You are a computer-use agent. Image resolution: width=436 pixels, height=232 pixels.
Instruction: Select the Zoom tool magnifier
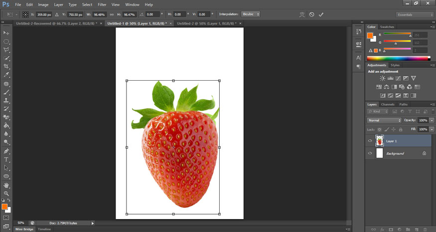[6, 193]
